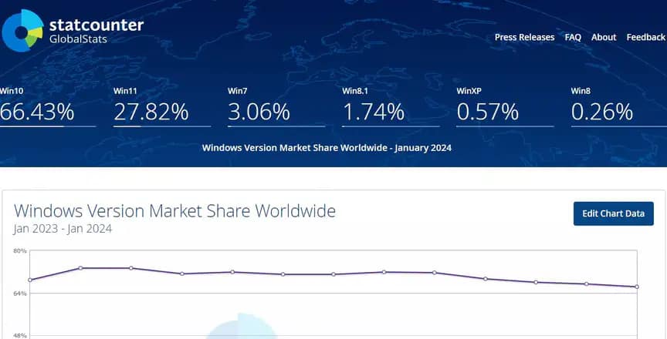Open the FAQ page link
667x339 pixels.
click(573, 37)
